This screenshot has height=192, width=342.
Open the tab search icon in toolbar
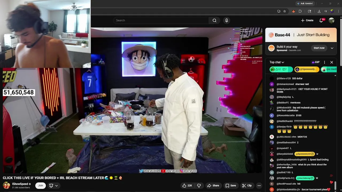point(309,11)
